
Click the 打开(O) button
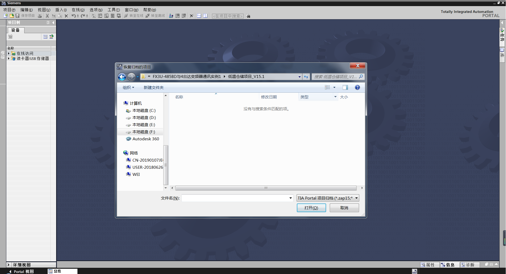click(311, 208)
